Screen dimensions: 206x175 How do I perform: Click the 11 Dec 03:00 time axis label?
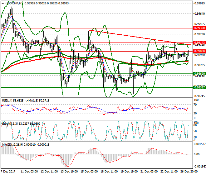[29, 172]
